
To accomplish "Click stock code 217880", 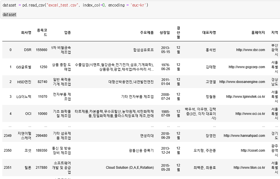I will click(x=41, y=168).
